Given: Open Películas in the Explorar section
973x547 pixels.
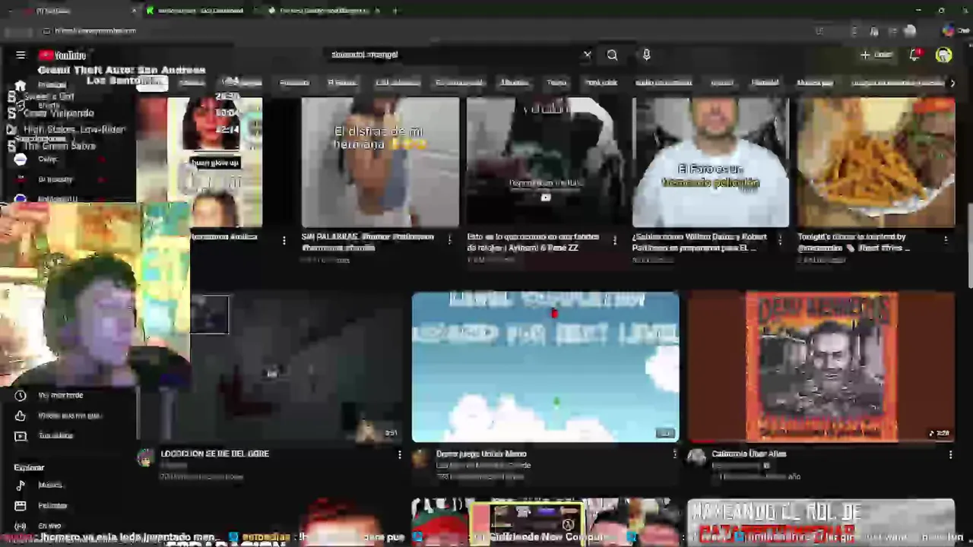Looking at the screenshot, I should click(x=52, y=505).
